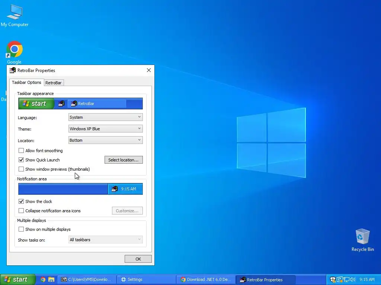
Task: Click RetroBar icon in dialog title bar
Action: 12,70
